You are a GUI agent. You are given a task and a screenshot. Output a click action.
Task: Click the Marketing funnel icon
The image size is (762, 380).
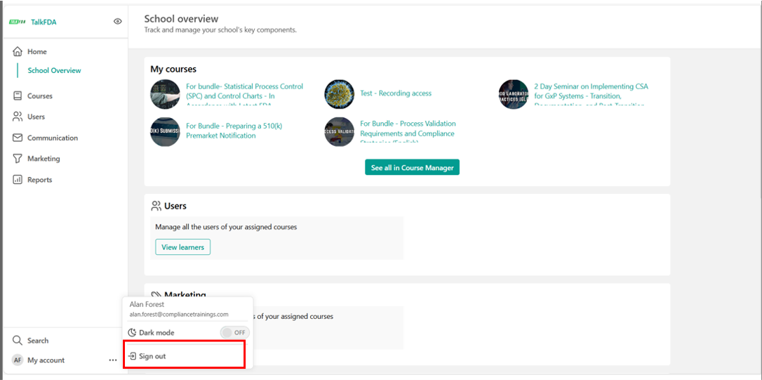18,159
